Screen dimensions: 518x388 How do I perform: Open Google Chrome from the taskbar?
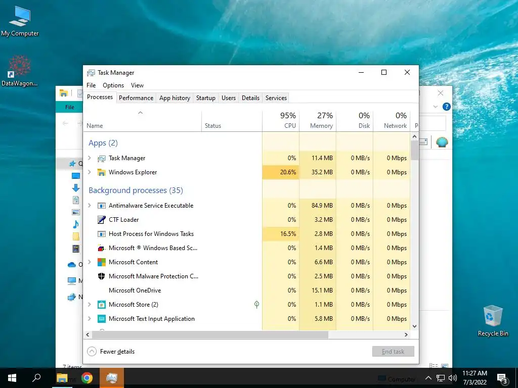pyautogui.click(x=87, y=378)
